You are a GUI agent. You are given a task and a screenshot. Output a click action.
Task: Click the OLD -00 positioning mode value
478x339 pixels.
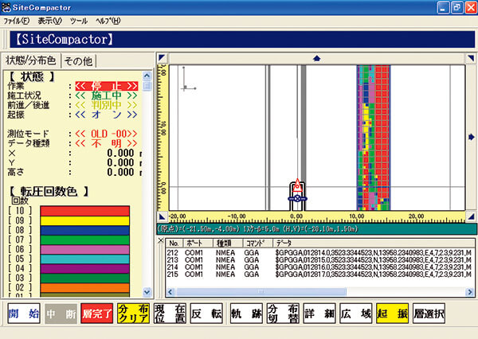point(107,134)
